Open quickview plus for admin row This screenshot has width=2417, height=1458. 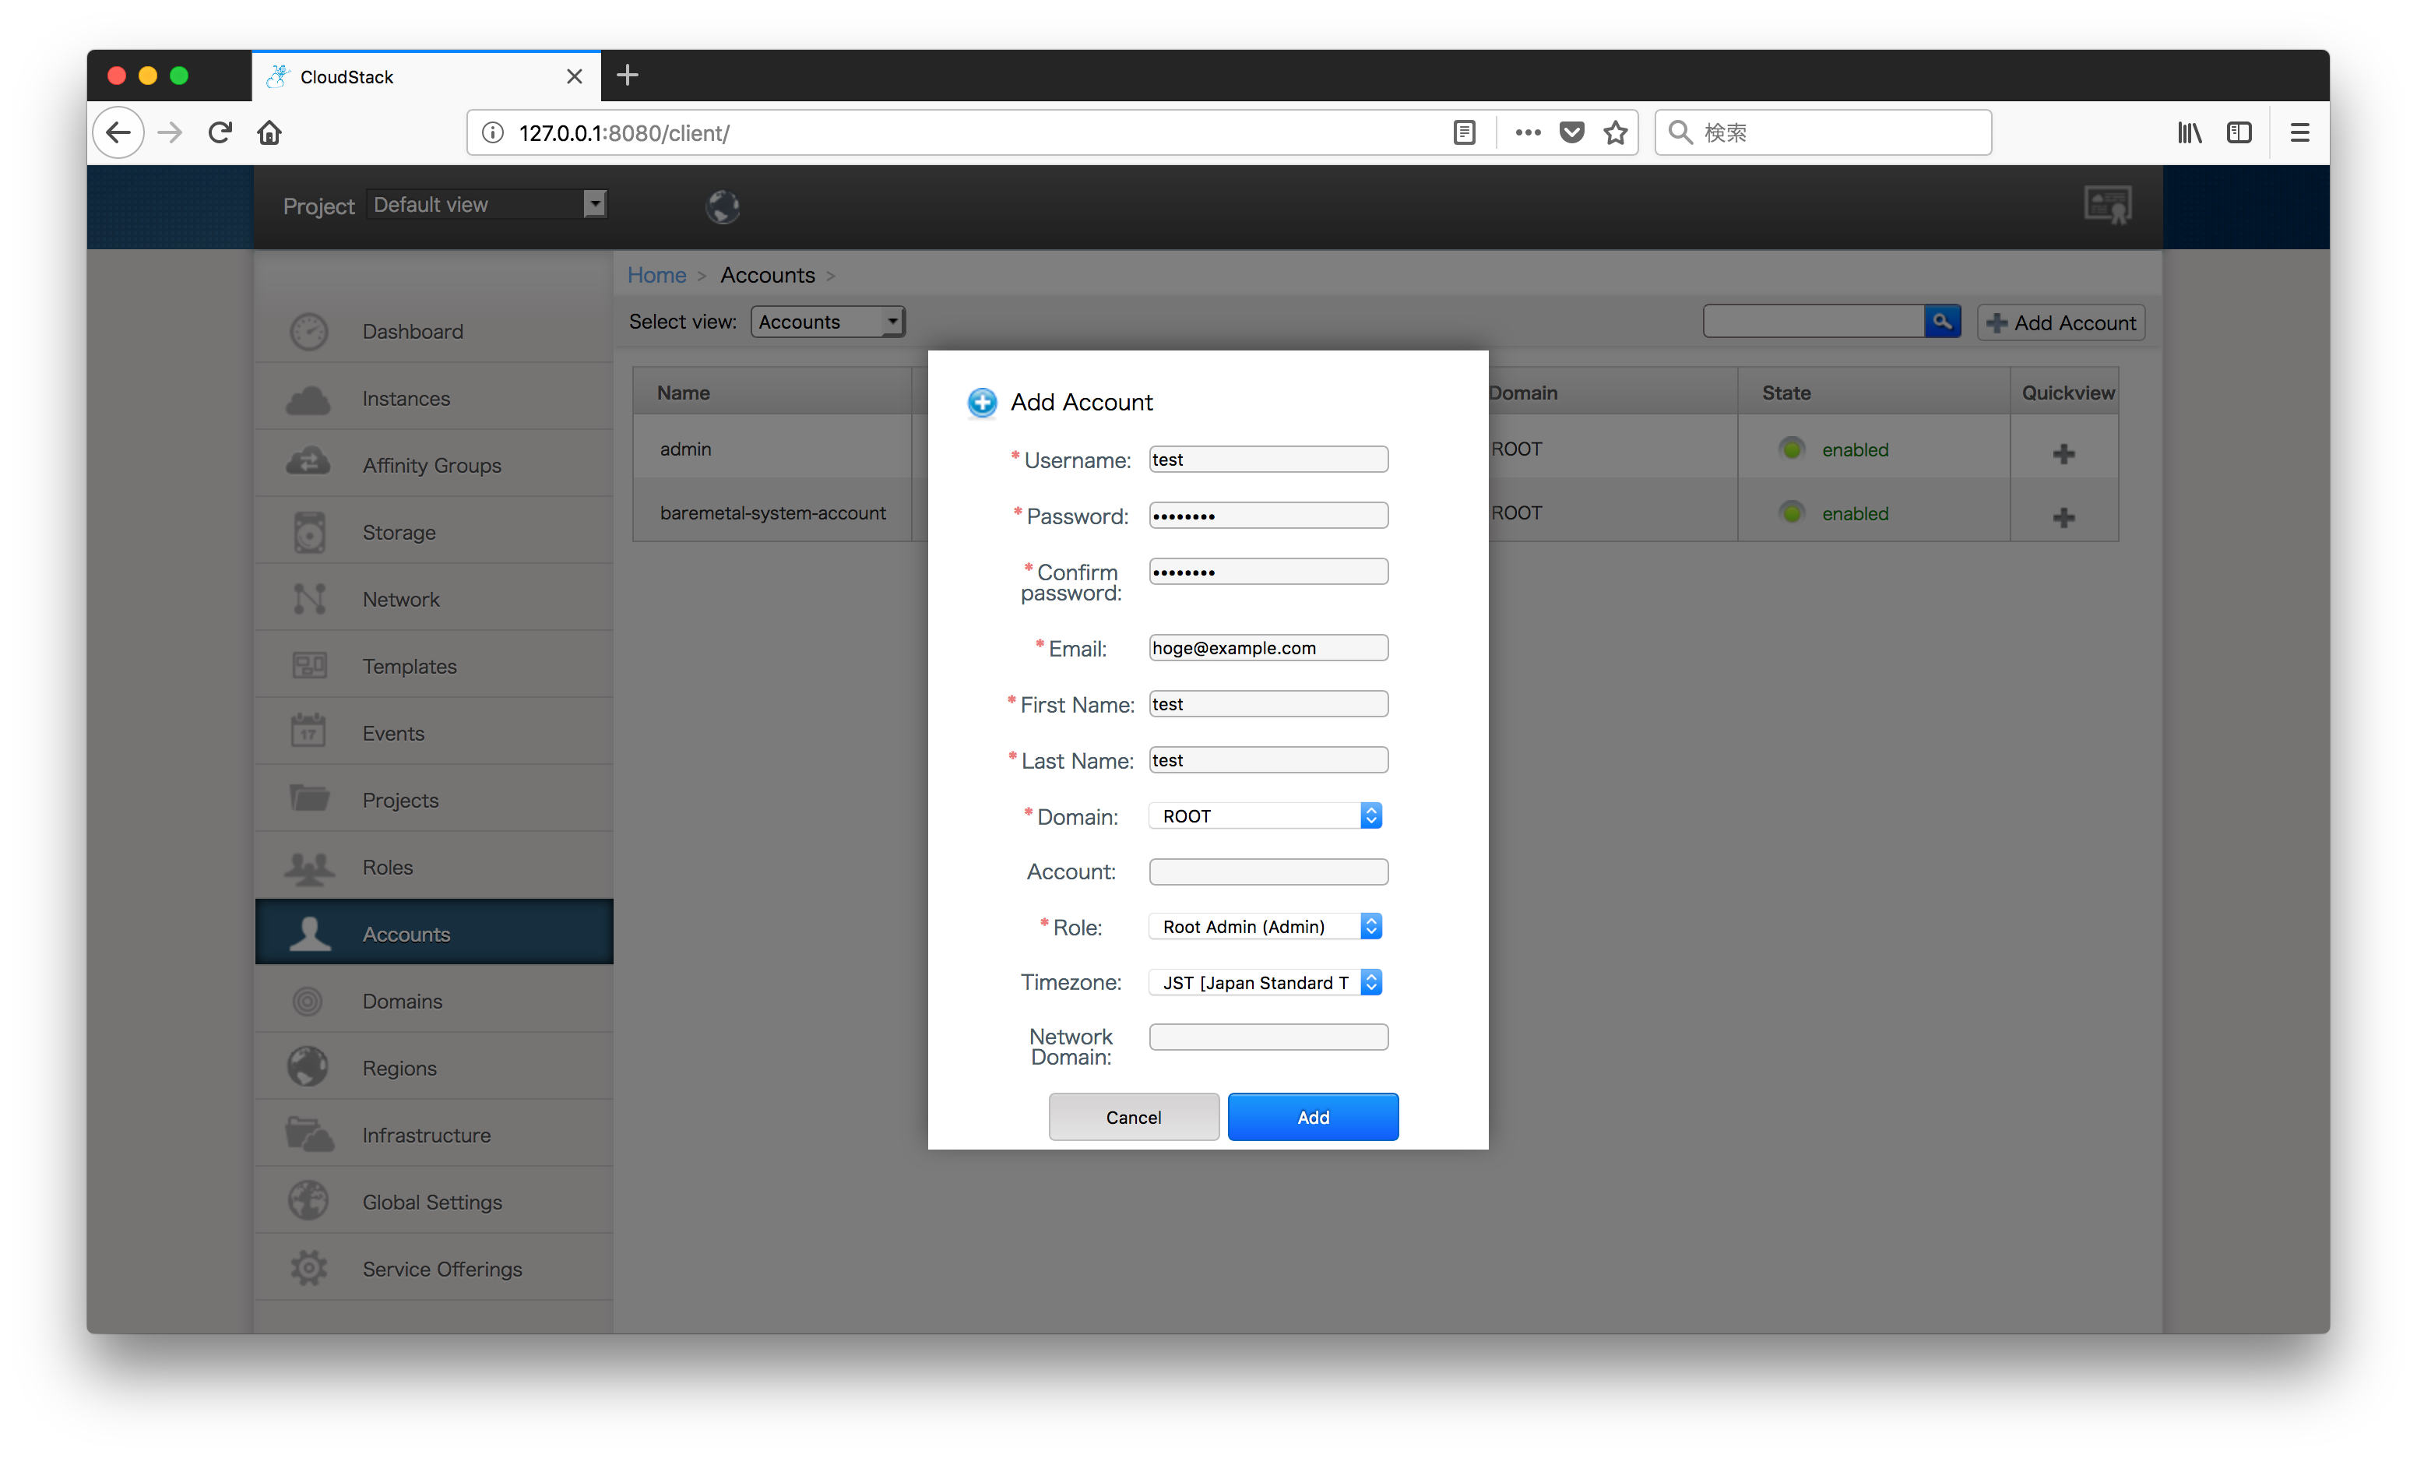click(2063, 453)
